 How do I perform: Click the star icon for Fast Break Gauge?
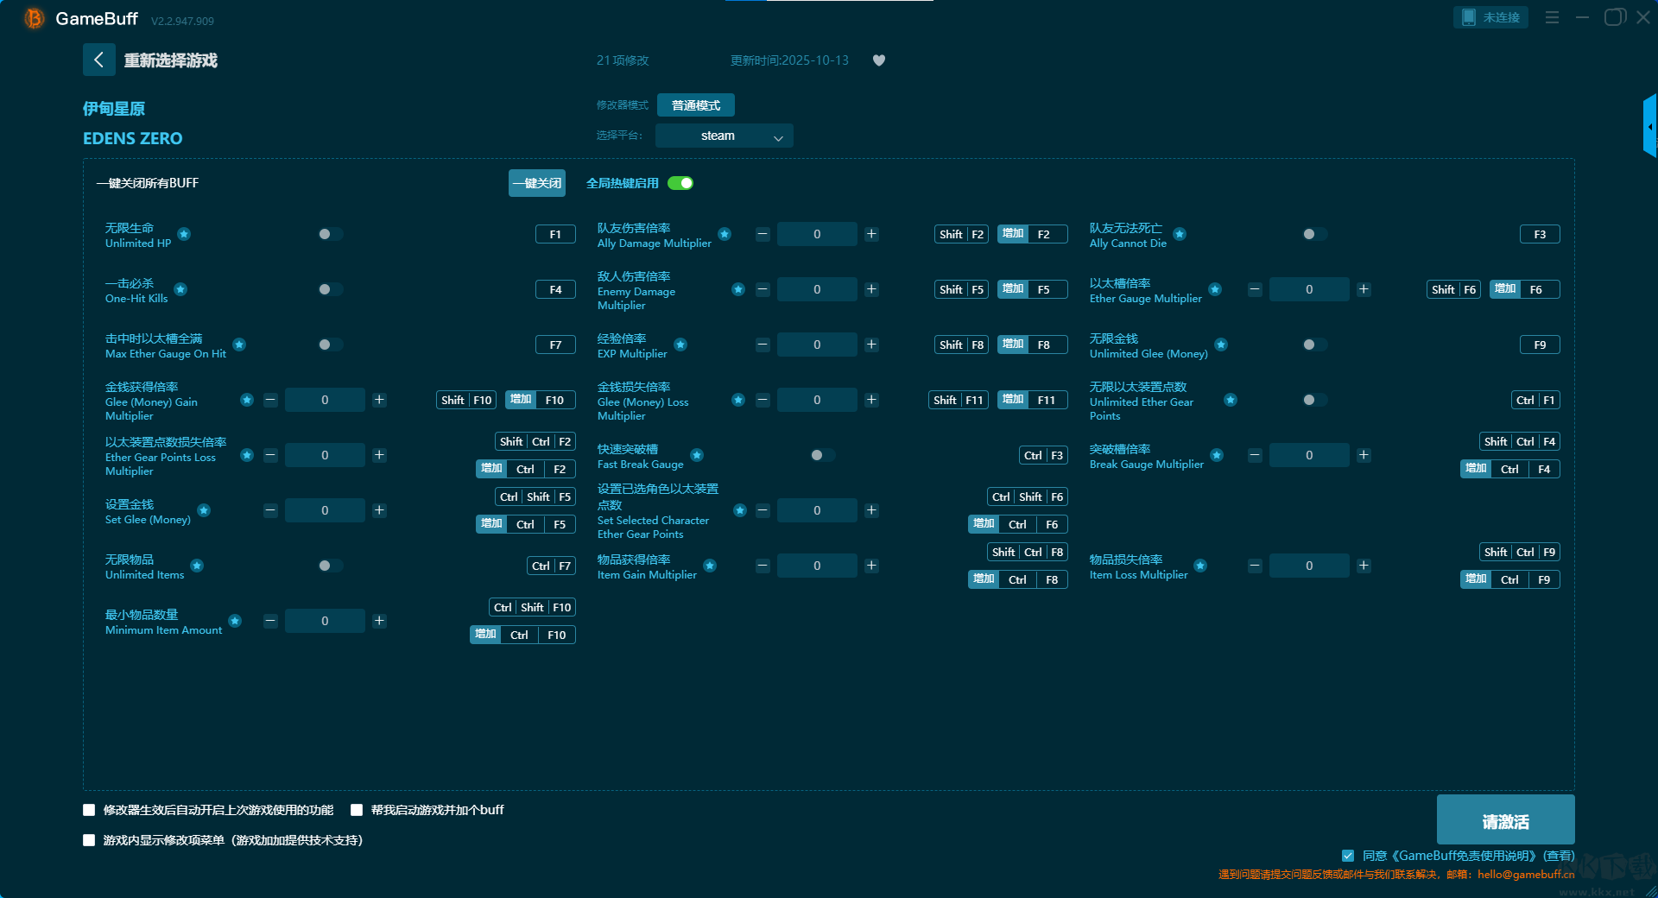(697, 455)
